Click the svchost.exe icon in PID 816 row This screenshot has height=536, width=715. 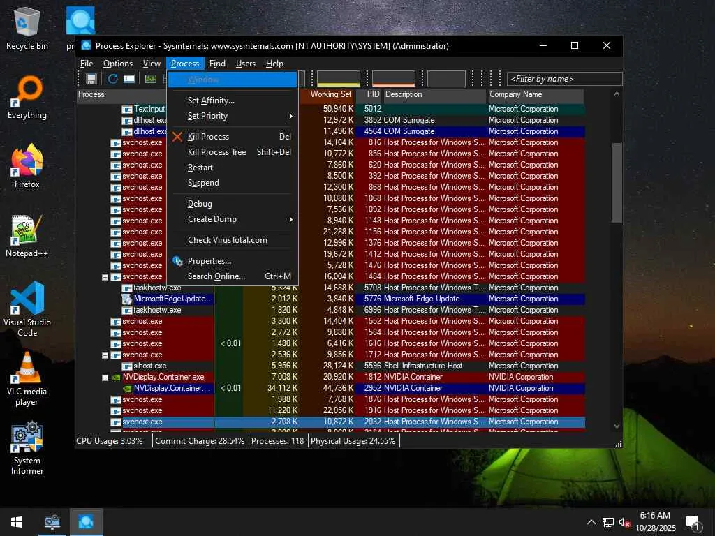pos(116,142)
